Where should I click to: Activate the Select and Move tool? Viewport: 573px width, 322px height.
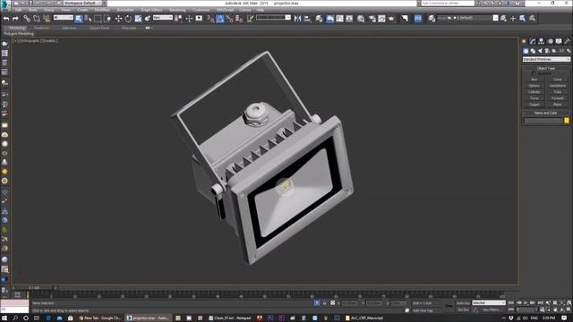click(118, 18)
